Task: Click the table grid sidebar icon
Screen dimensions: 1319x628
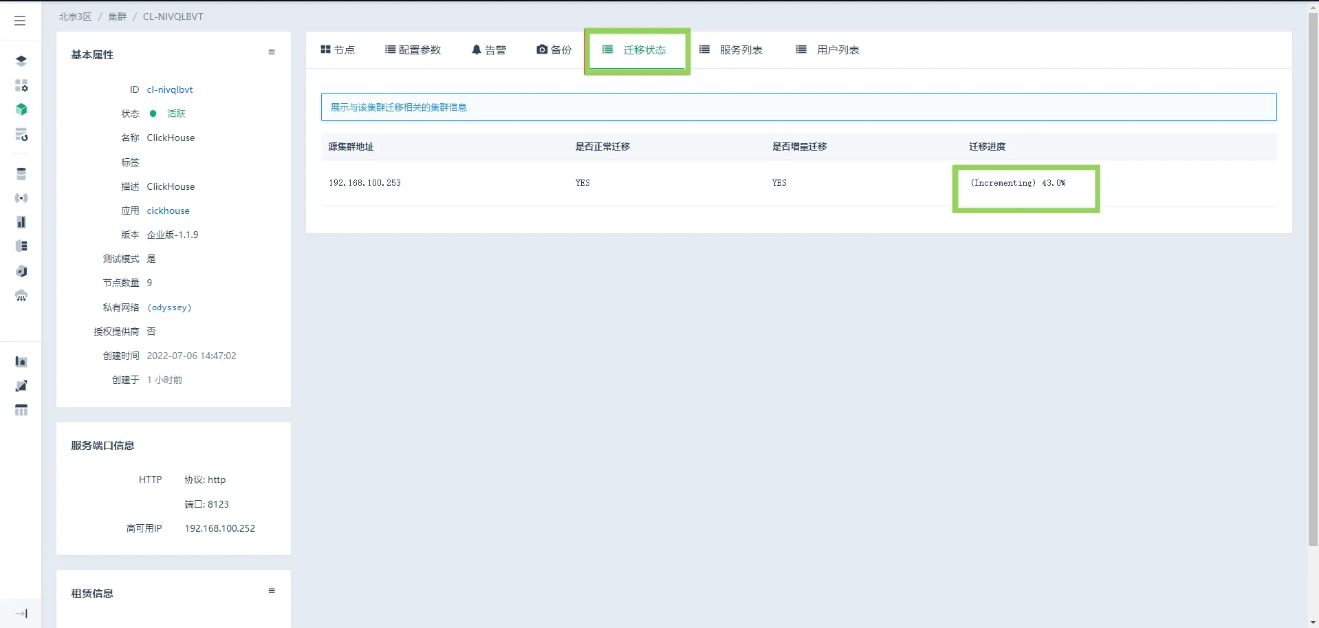Action: click(21, 410)
